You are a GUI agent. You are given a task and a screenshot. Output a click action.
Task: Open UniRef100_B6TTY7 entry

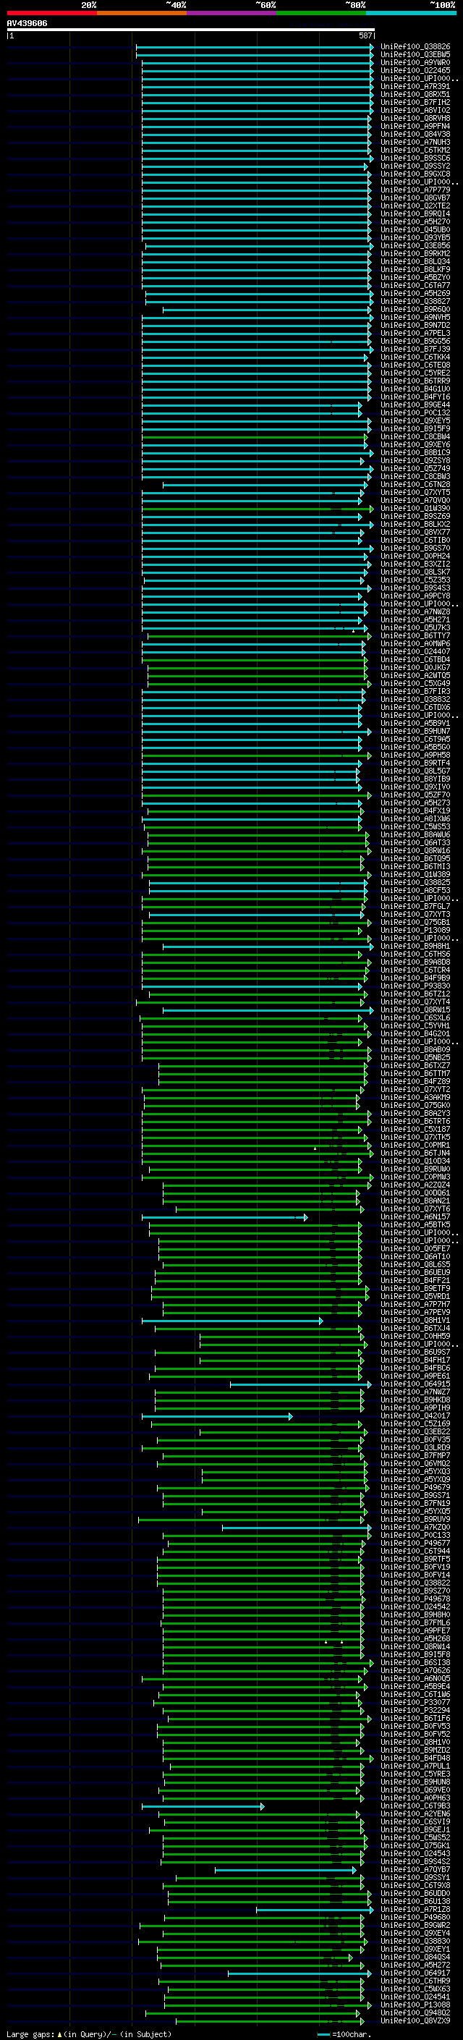point(415,635)
